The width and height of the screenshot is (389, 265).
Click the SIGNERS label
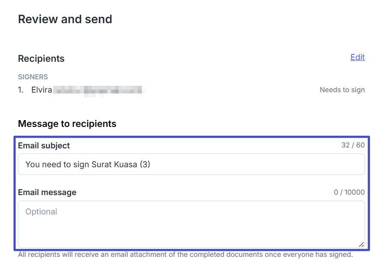tap(33, 77)
